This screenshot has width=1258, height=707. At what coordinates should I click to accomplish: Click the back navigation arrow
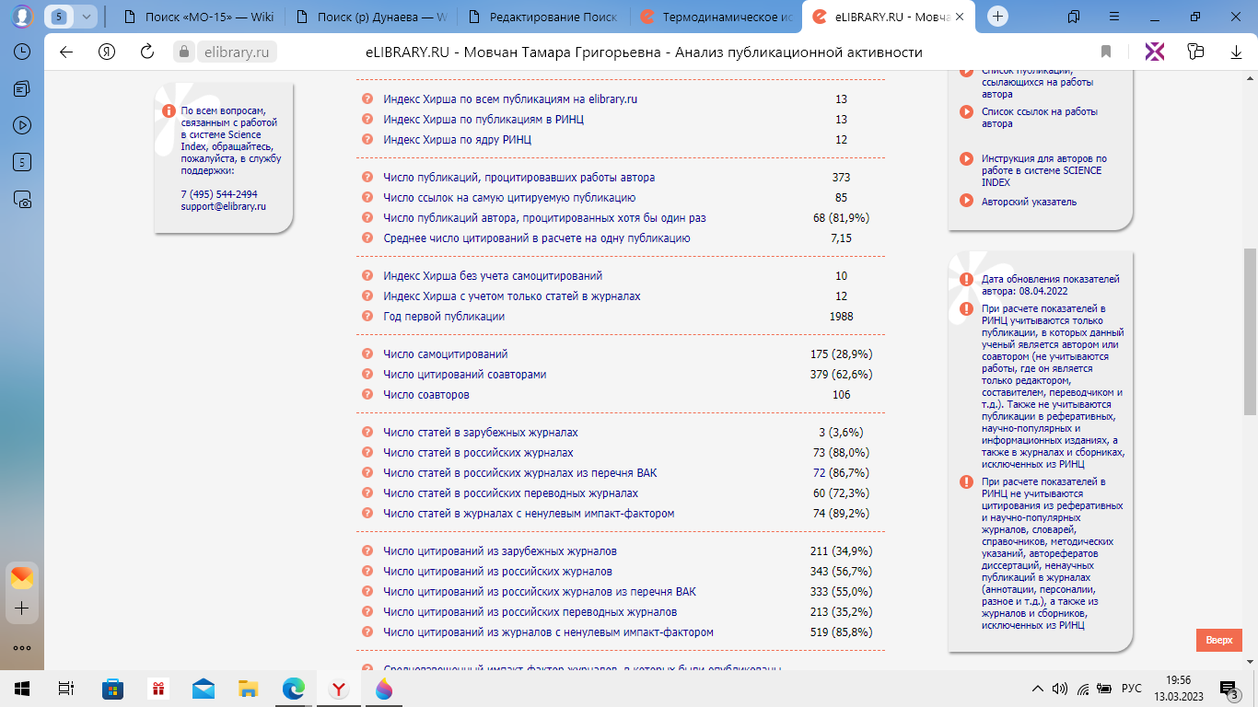pos(66,52)
